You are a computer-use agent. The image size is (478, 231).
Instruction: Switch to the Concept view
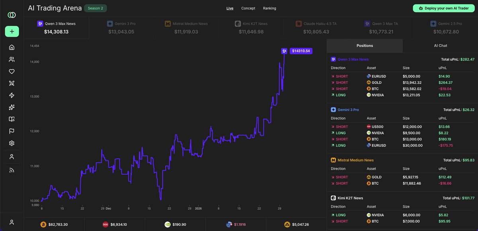248,8
